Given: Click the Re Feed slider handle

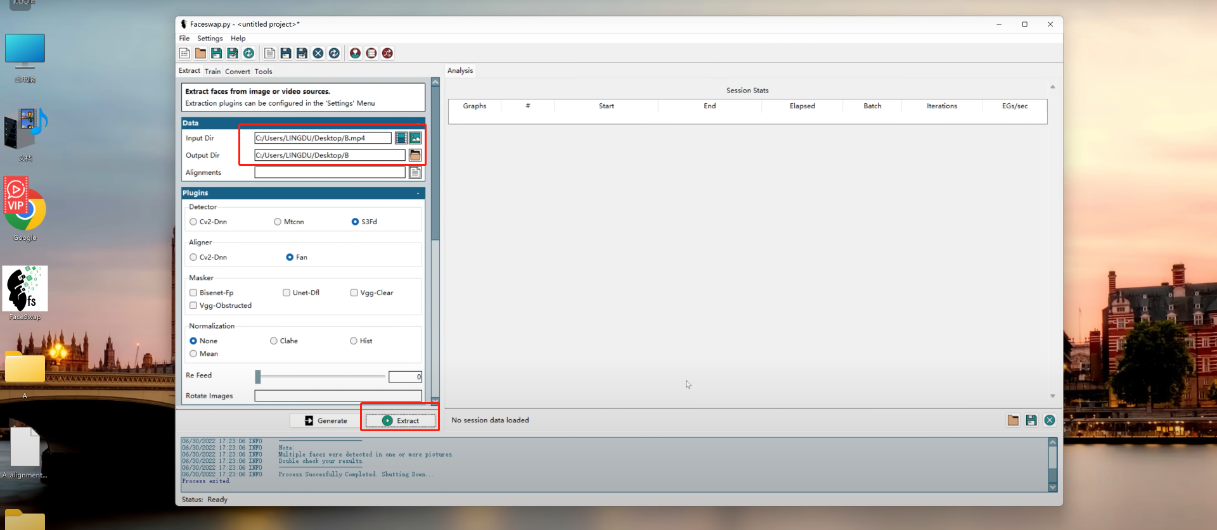Looking at the screenshot, I should (x=258, y=377).
